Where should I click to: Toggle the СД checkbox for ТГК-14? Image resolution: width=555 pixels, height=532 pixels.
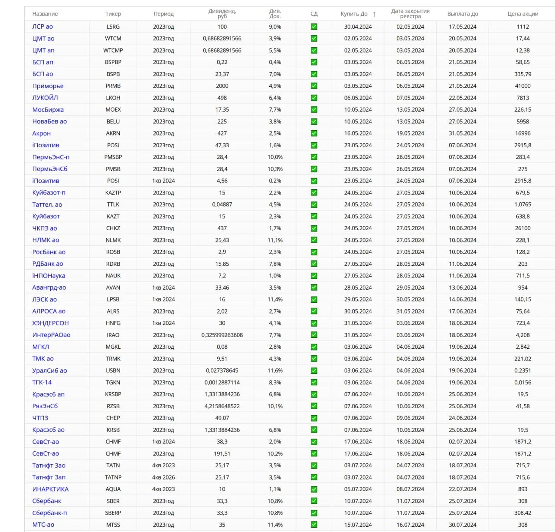314,383
